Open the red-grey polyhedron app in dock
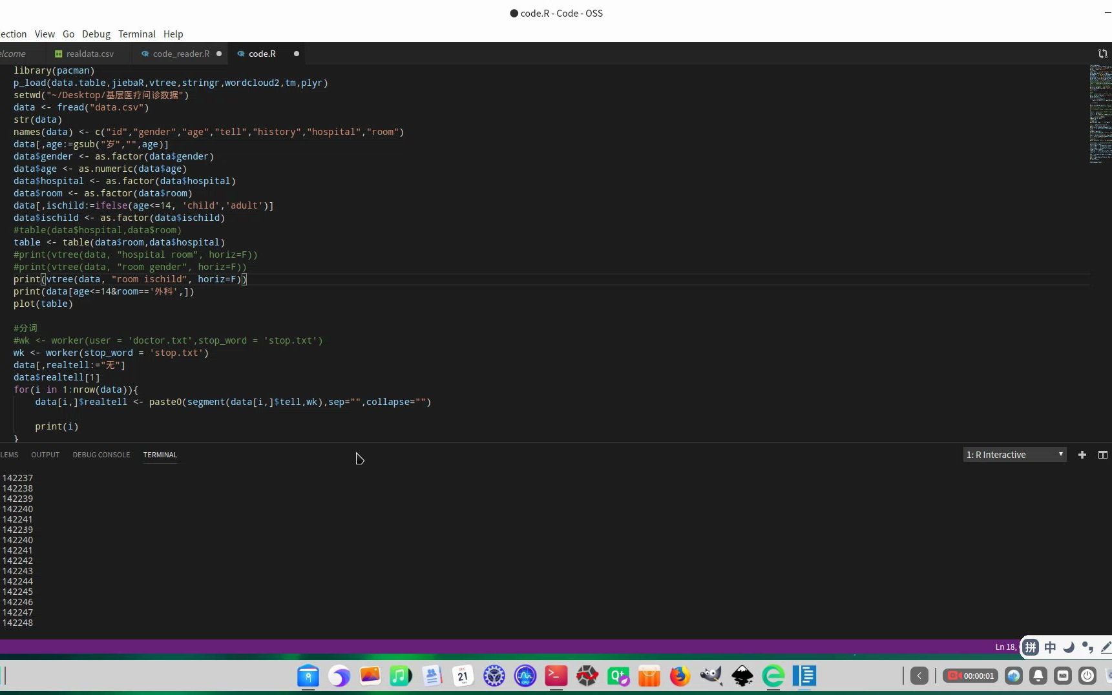Screen dimensions: 1112x695 [x=587, y=676]
